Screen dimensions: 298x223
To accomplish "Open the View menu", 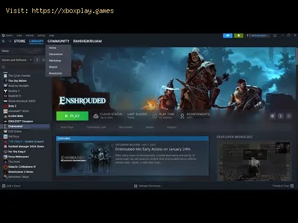I will point(19,35).
